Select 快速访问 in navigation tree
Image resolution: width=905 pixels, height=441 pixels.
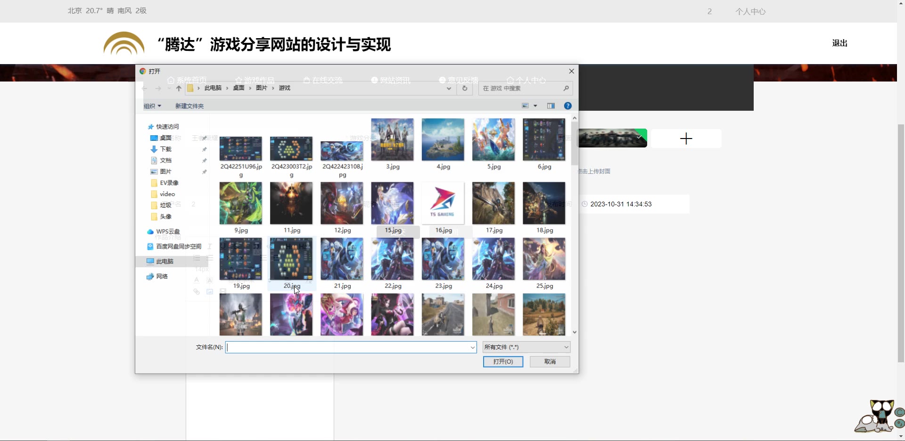tap(163, 127)
